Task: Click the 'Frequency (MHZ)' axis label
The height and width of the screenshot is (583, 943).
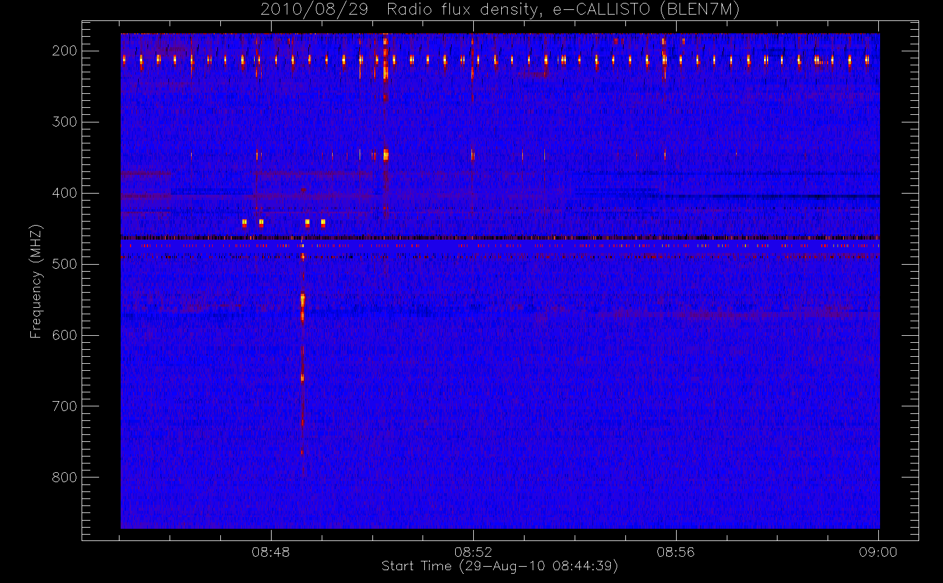Action: point(36,281)
